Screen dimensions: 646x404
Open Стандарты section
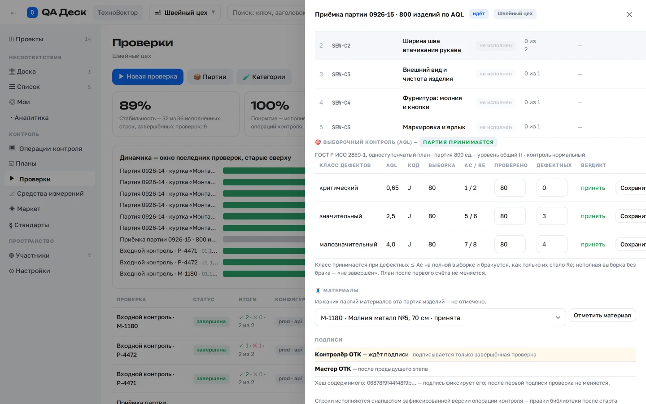tap(50, 225)
